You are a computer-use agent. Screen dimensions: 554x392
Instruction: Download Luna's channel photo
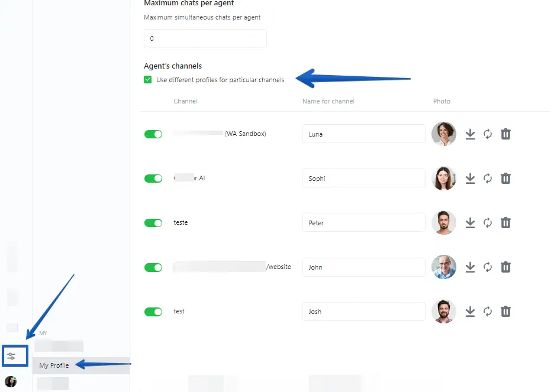pyautogui.click(x=470, y=134)
